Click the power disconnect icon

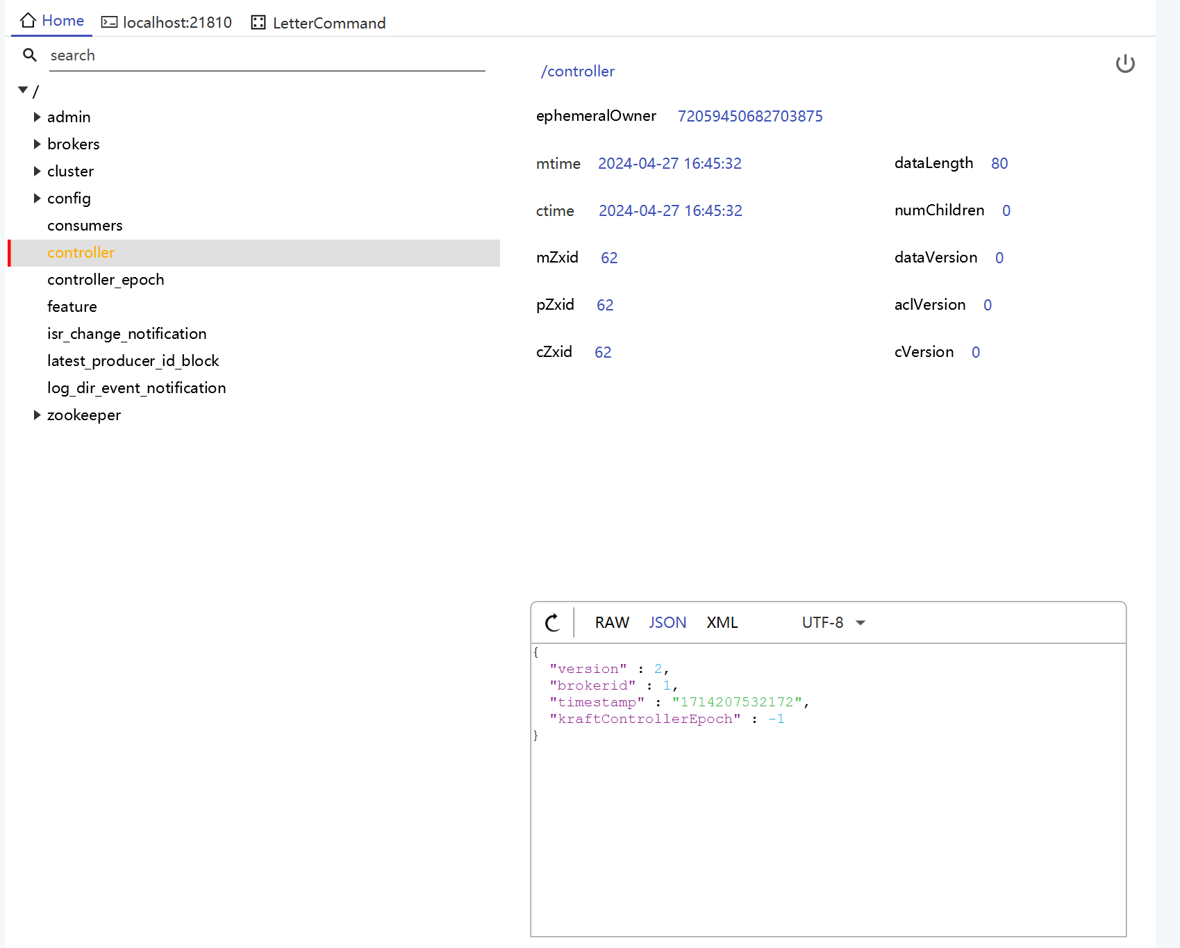1125,64
